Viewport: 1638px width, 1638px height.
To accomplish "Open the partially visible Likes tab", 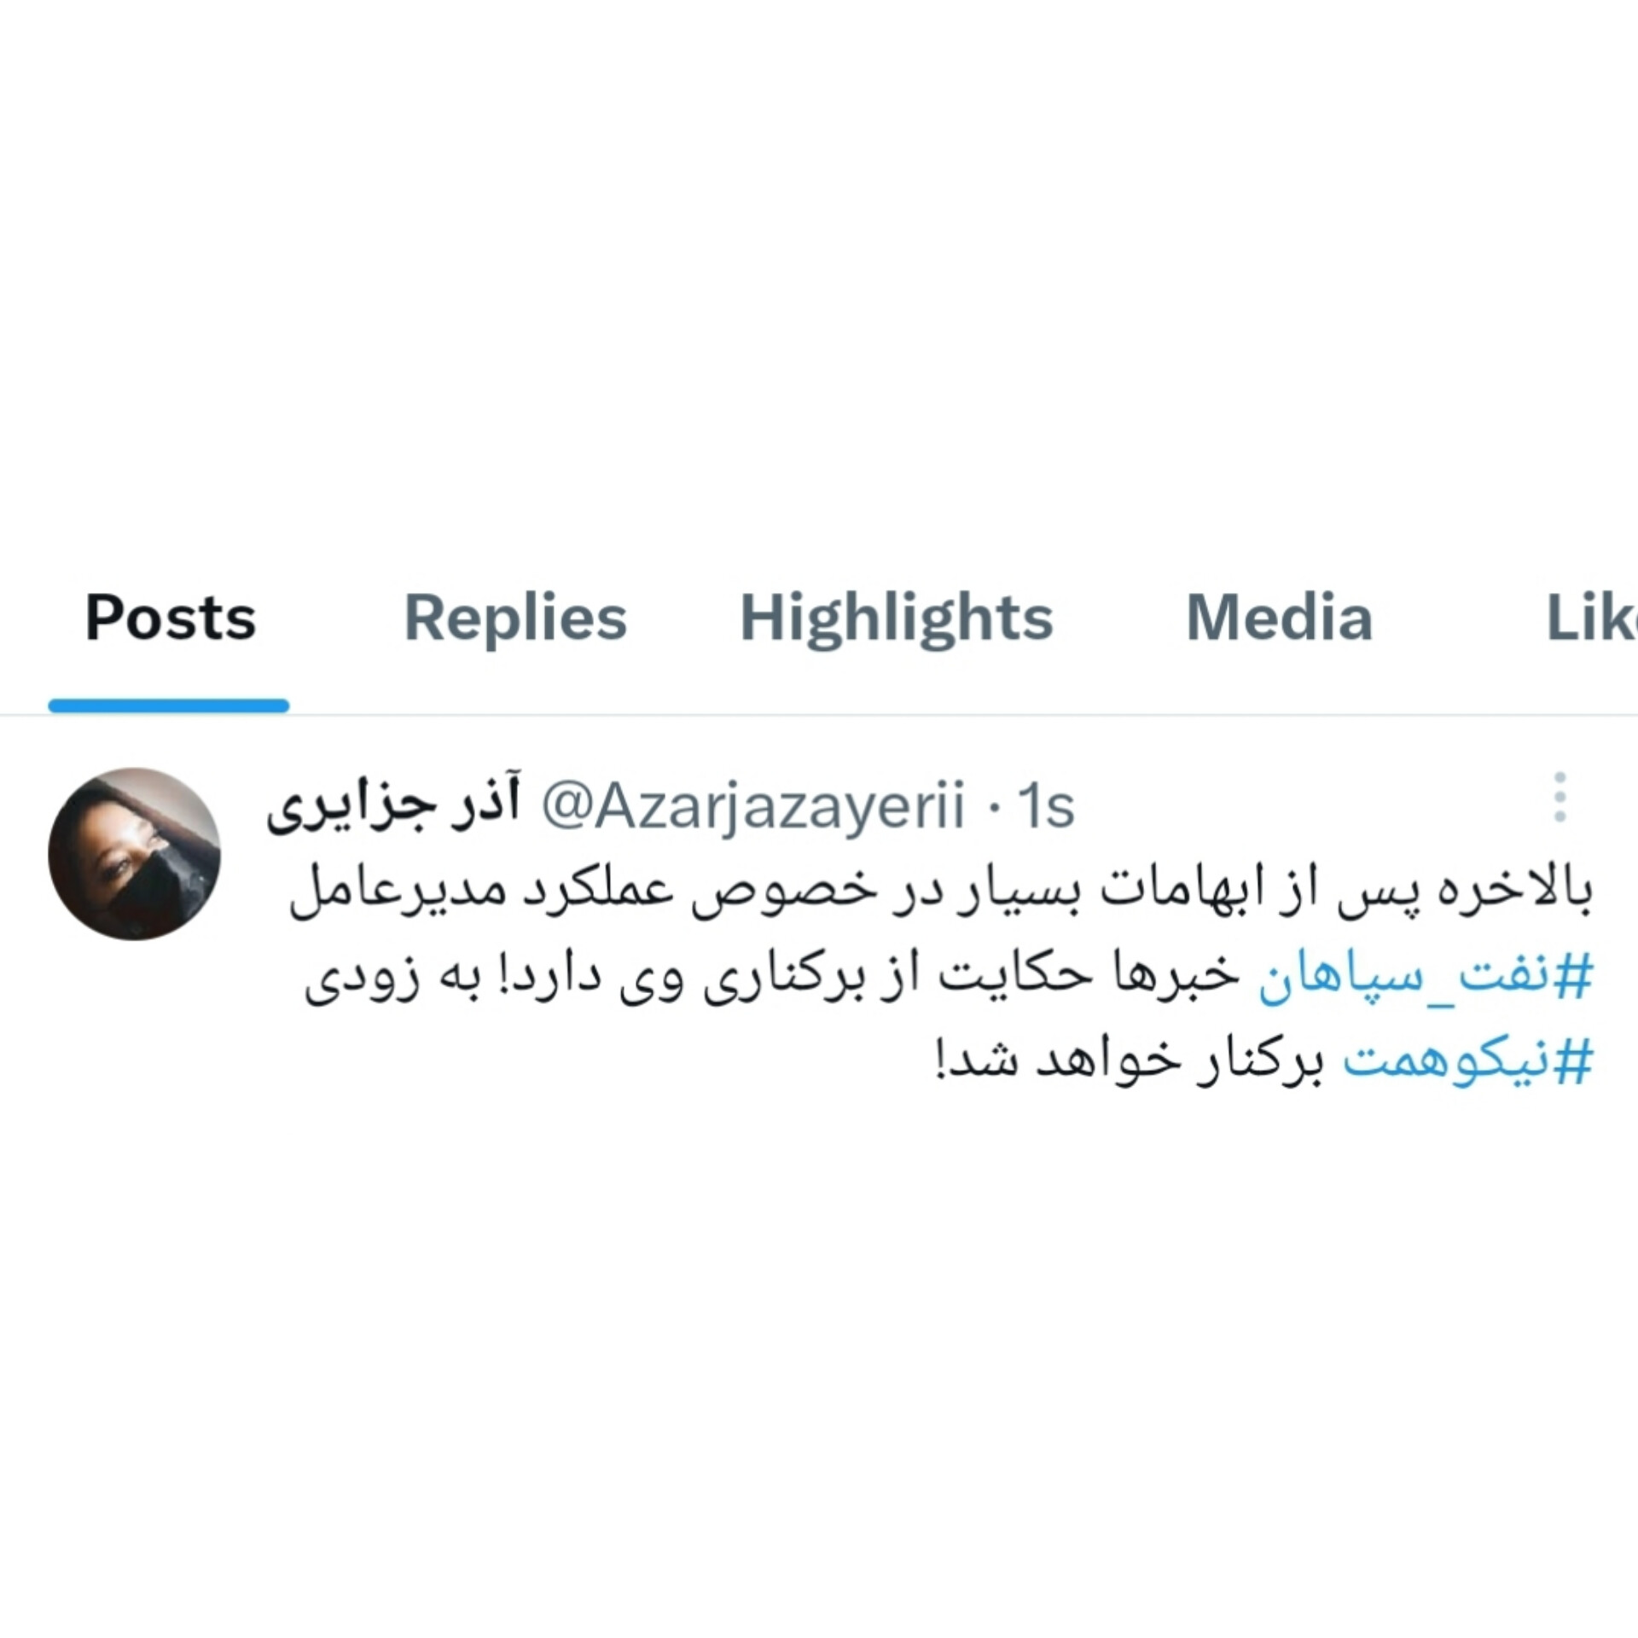I will [x=1592, y=617].
